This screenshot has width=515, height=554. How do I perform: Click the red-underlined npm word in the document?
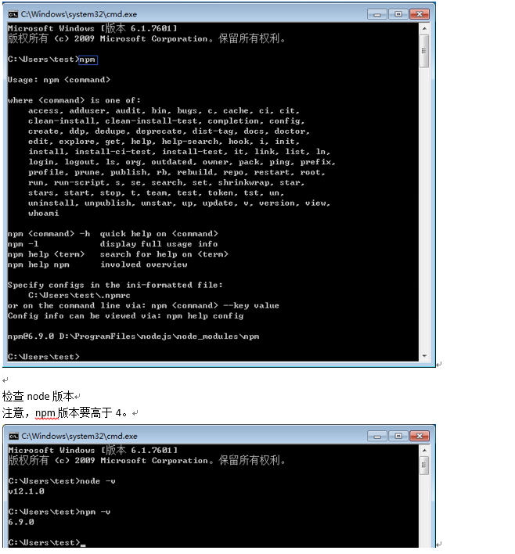(x=45, y=412)
